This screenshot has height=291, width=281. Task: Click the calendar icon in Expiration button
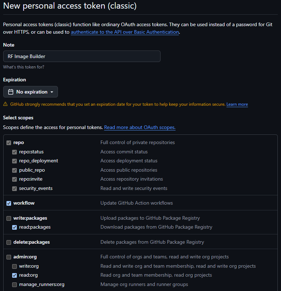(11, 92)
